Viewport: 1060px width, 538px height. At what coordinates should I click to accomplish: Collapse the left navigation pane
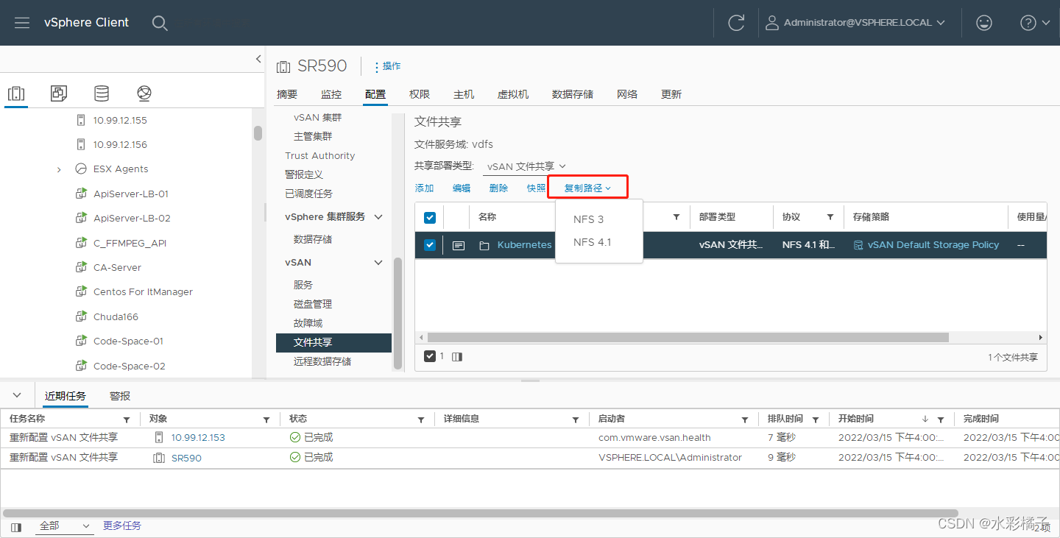coord(258,59)
